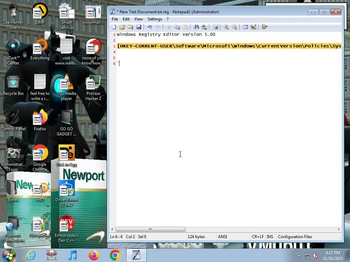The height and width of the screenshot is (262, 350).
Task: Select the Driver Robot v2.5.4.2 shortcut
Action: point(66,194)
